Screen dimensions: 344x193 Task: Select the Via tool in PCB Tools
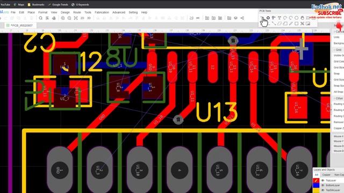pos(274,18)
